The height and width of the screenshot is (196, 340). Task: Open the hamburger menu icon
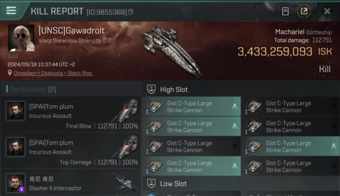point(11,11)
